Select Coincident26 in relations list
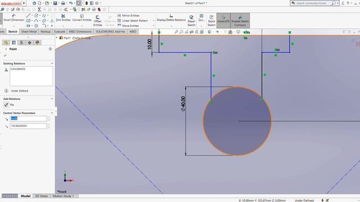The image size is (360, 202). point(18,69)
